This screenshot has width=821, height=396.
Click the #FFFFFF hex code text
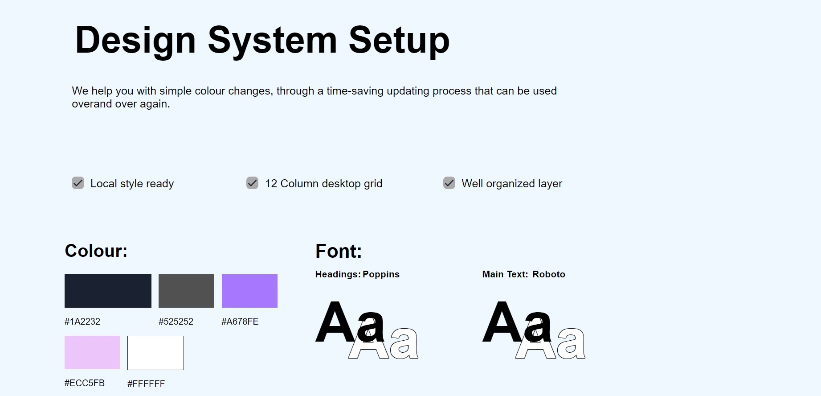pyautogui.click(x=146, y=384)
